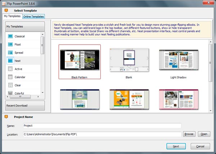216x154 pixels.
Task: Select the Classical template icon
Action: click(10, 36)
